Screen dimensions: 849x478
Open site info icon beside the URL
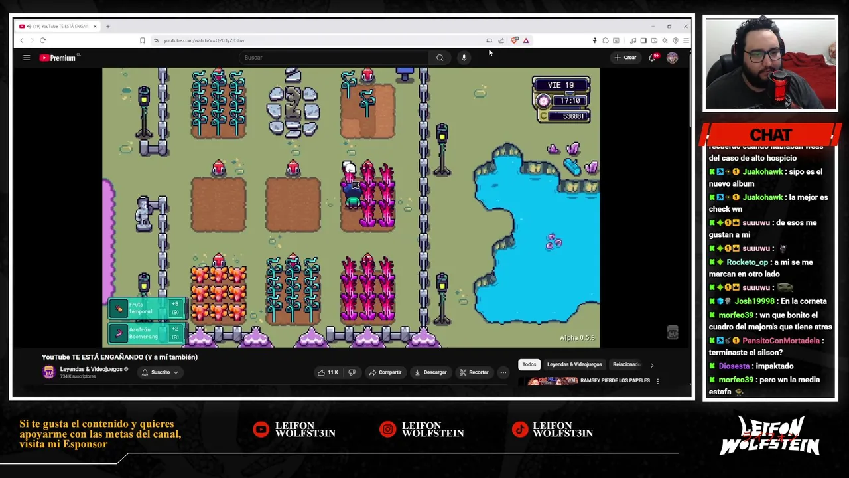pyautogui.click(x=156, y=40)
